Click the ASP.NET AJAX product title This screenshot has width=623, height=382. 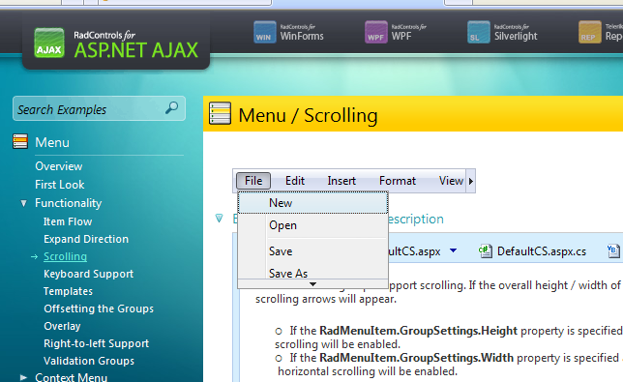pos(135,49)
